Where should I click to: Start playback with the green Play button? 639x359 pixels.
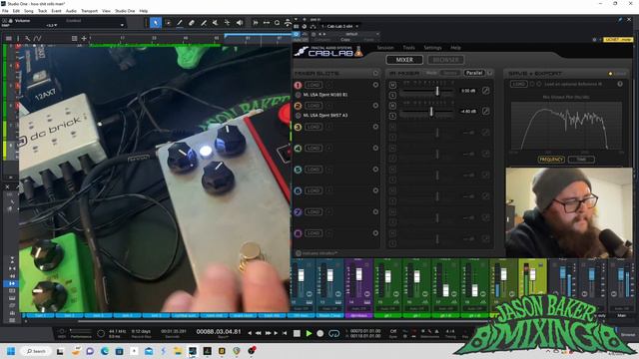pyautogui.click(x=309, y=333)
